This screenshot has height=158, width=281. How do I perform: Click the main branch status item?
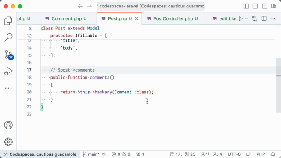91,154
